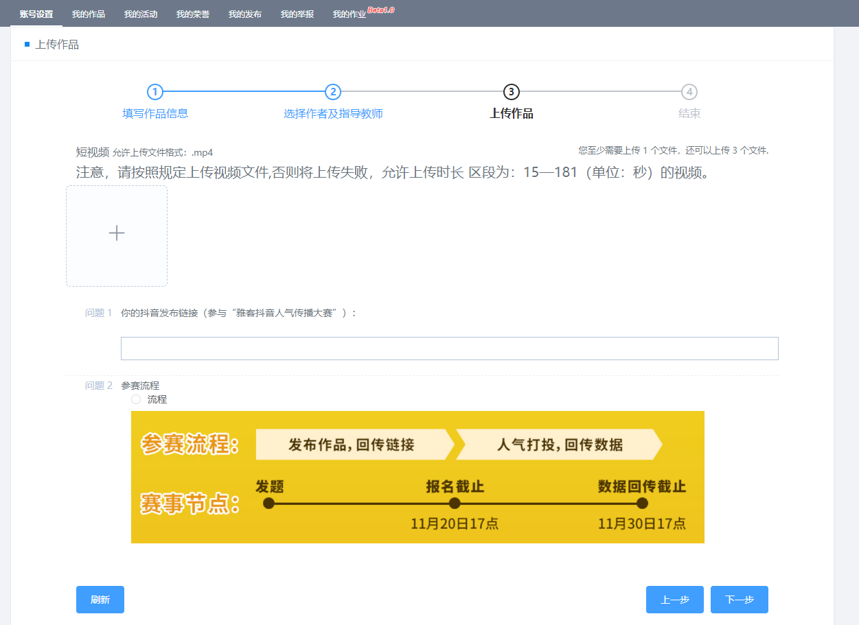Click the 结束 step label
This screenshot has width=859, height=625.
pos(689,114)
